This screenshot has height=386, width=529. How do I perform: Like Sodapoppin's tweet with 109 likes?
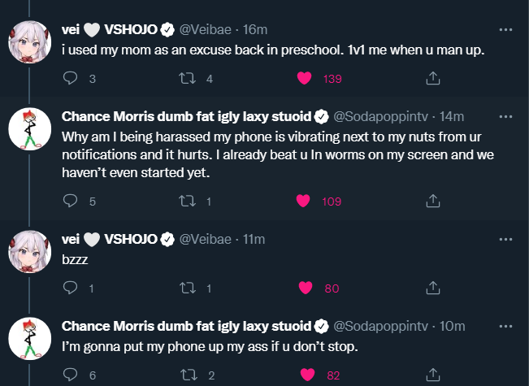pos(305,201)
